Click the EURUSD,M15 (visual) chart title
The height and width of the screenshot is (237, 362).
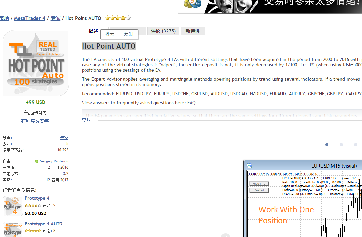click(334, 166)
